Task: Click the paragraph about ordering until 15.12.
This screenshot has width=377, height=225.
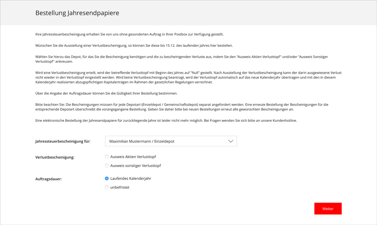Action: (134, 46)
